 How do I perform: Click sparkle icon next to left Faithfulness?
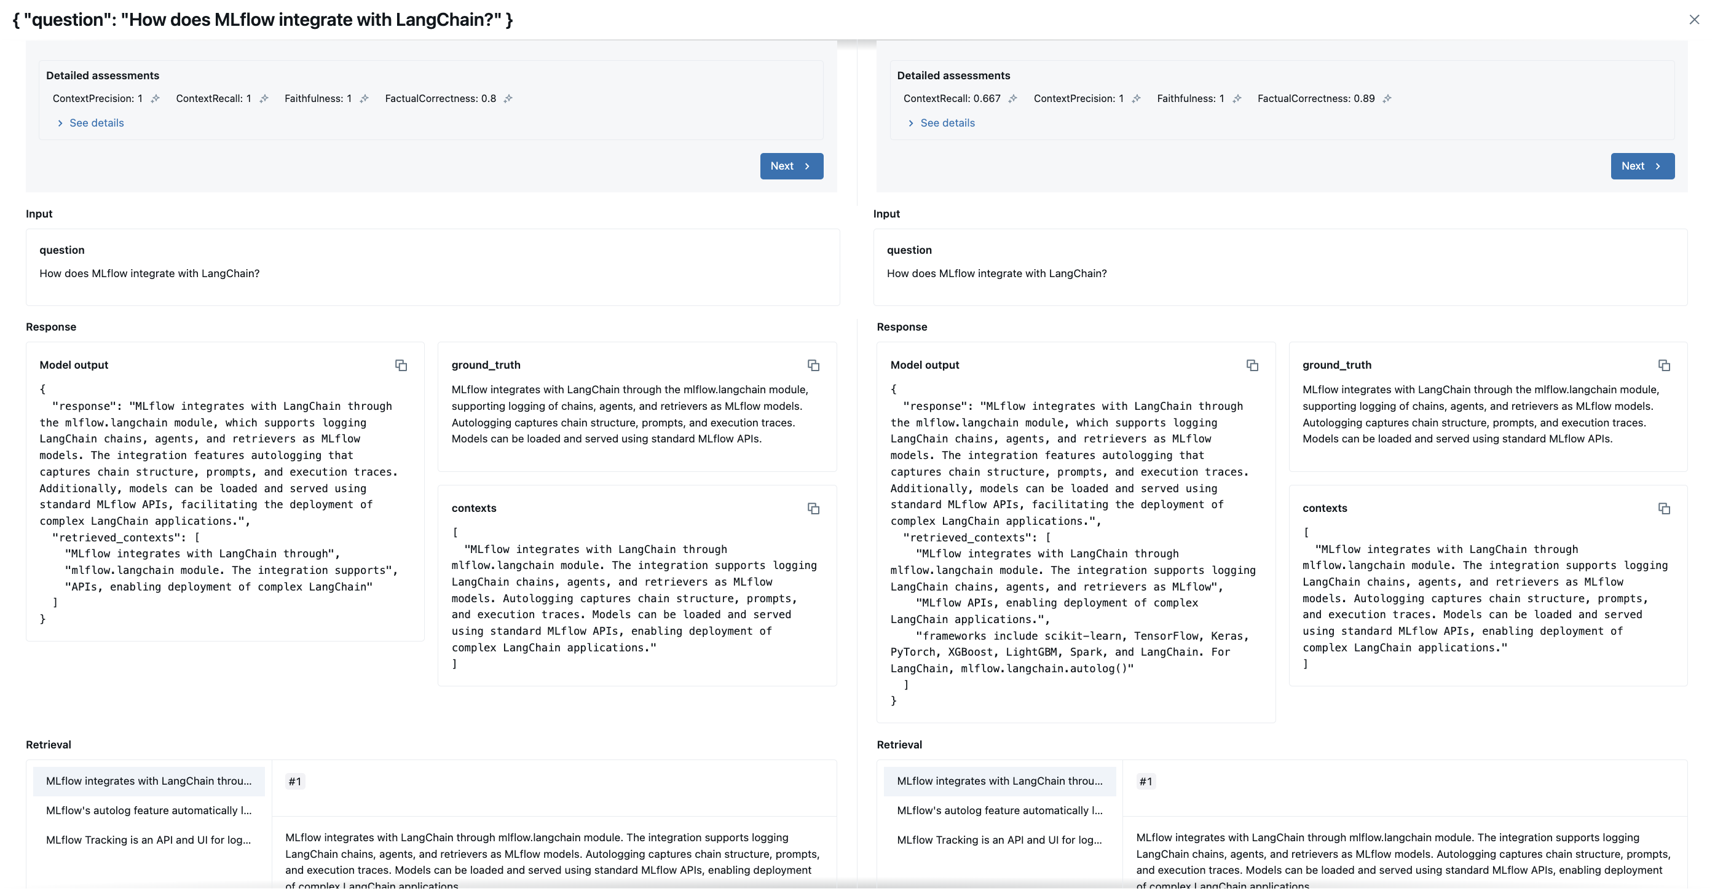[x=364, y=98]
